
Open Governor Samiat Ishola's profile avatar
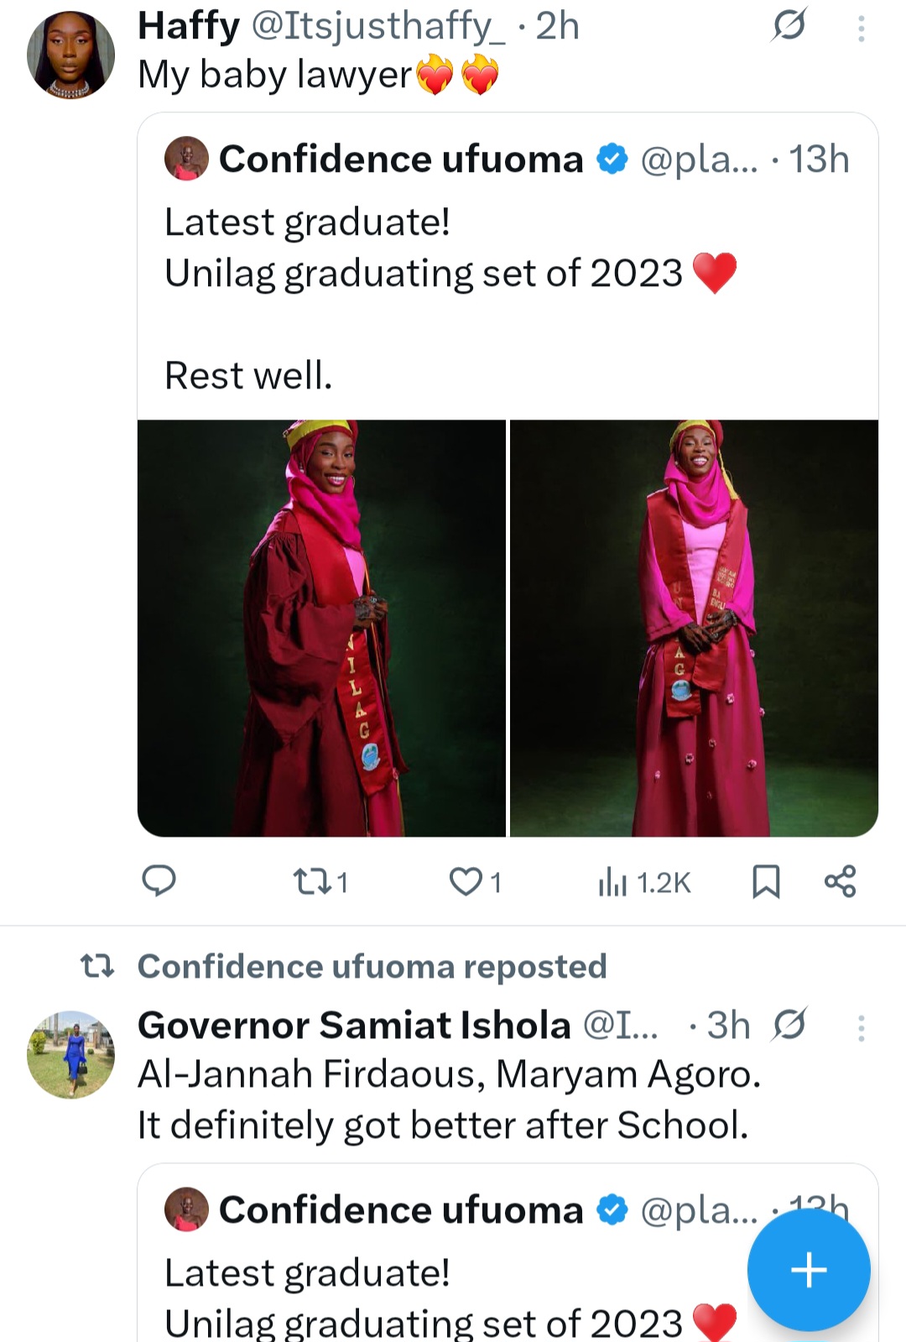[x=70, y=1054]
